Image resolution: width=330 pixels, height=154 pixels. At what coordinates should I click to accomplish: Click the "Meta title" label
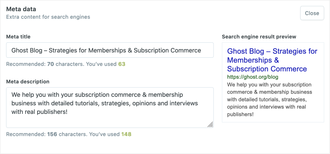tap(18, 37)
